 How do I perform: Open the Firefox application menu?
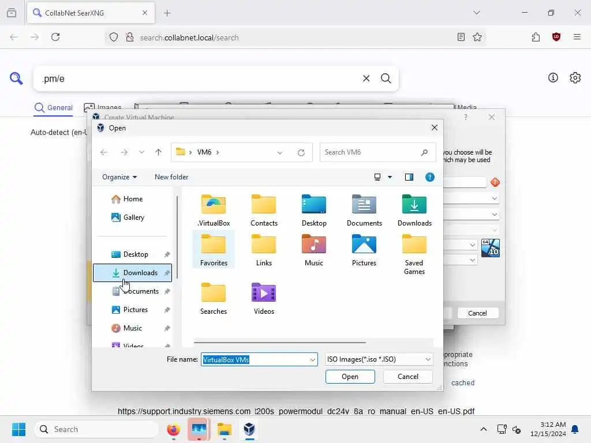[577, 37]
